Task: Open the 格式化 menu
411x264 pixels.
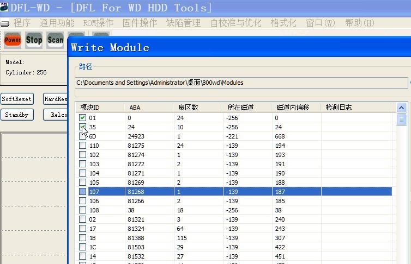Action: coord(283,23)
